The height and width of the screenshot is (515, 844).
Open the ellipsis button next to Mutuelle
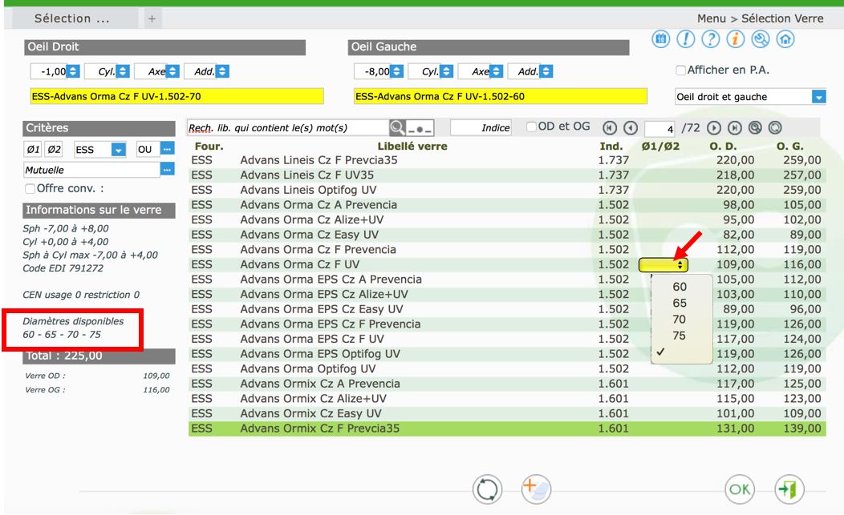pyautogui.click(x=168, y=170)
